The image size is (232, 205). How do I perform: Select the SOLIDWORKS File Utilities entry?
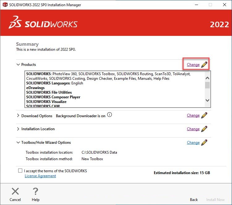click(x=49, y=92)
